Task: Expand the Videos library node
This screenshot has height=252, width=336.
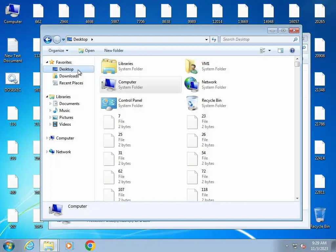Action: [50, 124]
